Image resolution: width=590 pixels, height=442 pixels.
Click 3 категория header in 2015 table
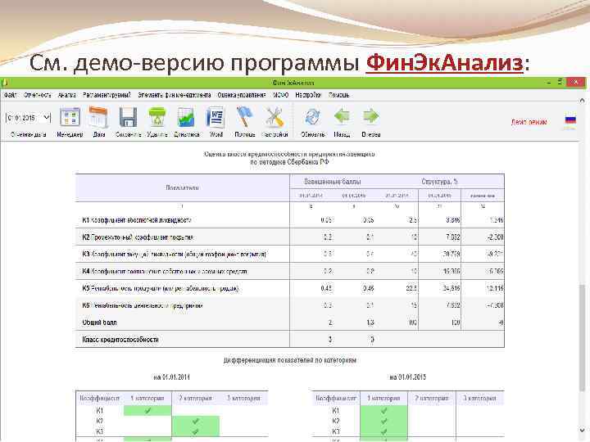click(479, 398)
